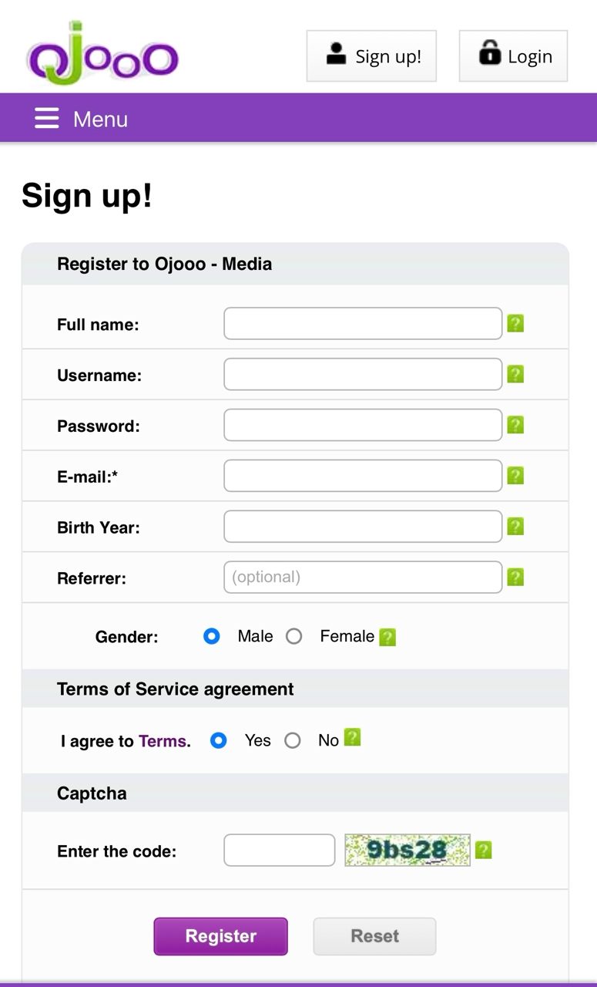This screenshot has width=597, height=987.
Task: Select Male gender radio button
Action: click(x=212, y=636)
